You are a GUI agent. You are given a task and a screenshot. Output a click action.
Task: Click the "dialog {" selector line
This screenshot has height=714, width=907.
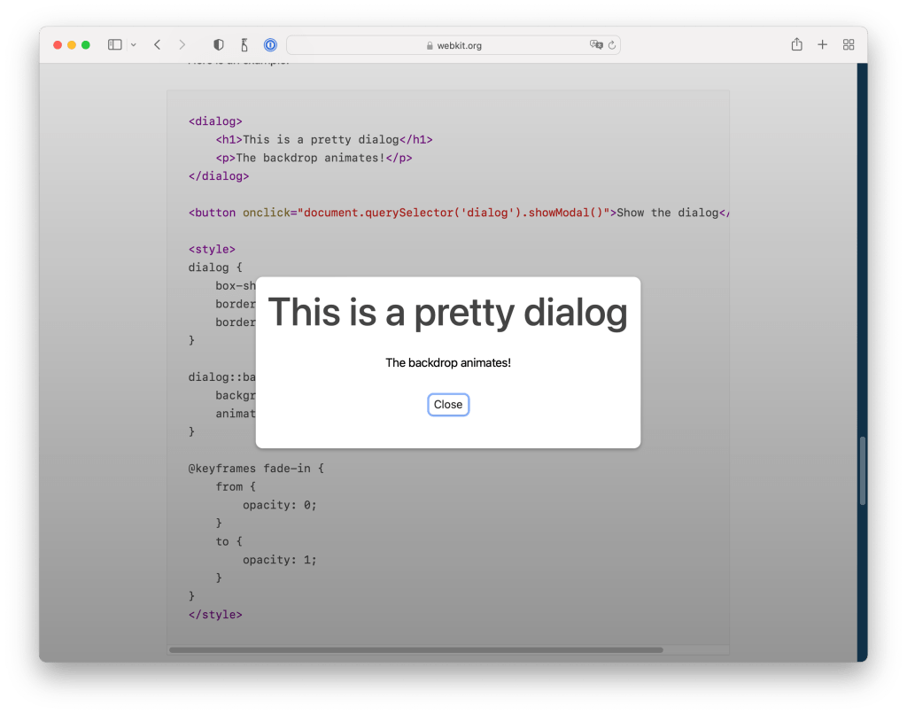(215, 268)
